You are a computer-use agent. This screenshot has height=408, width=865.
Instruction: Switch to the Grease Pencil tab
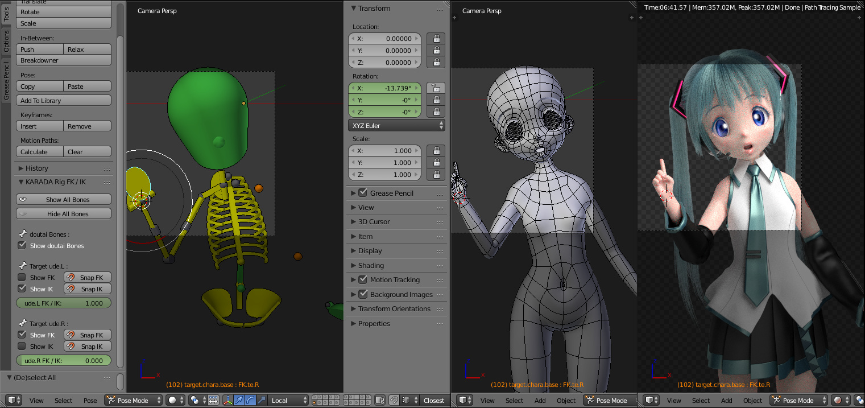point(6,81)
